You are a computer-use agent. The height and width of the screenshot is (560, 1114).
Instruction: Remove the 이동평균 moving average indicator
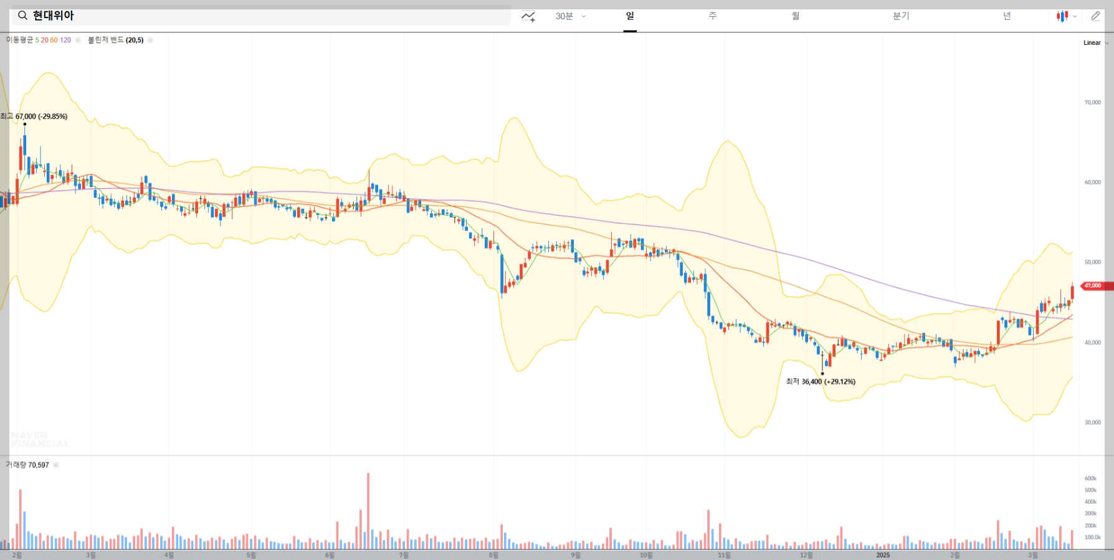tap(78, 40)
